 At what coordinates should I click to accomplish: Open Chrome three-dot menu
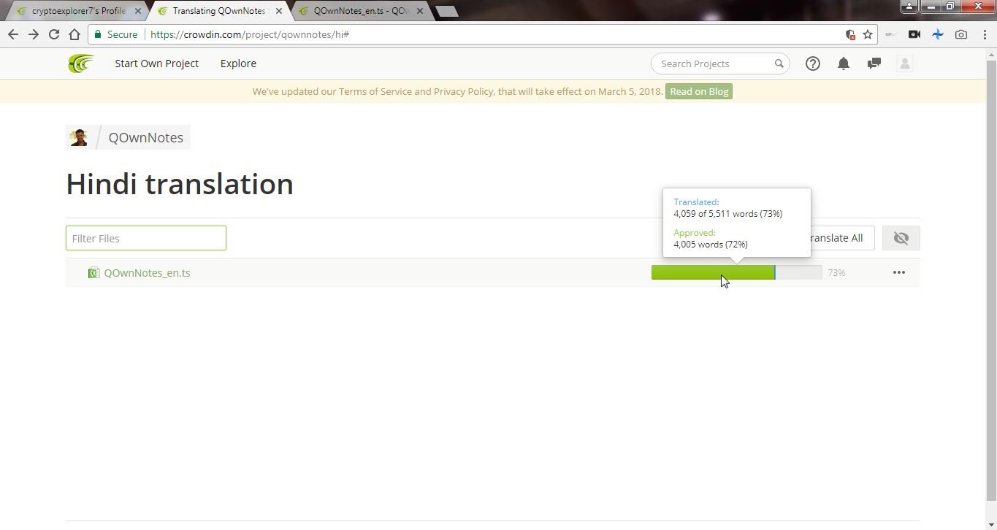(985, 34)
